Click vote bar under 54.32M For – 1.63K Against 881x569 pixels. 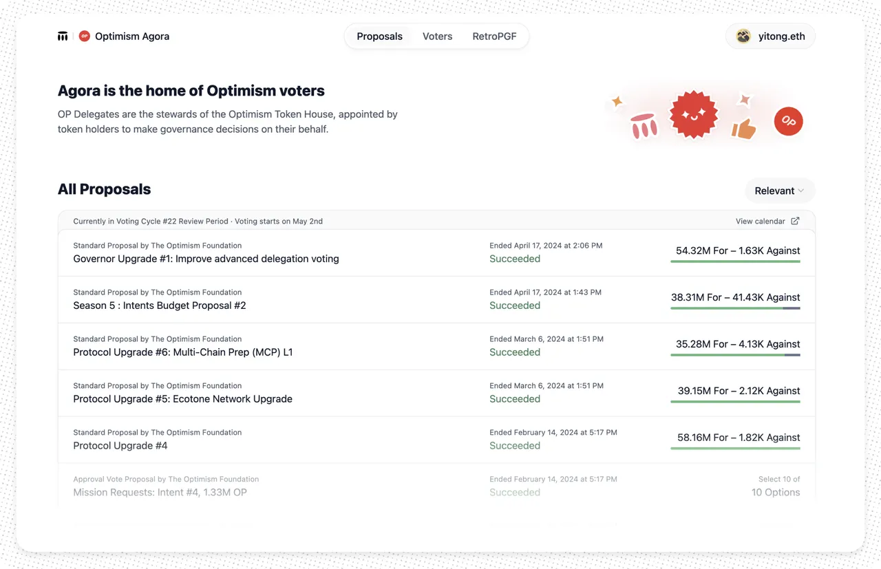(x=735, y=261)
